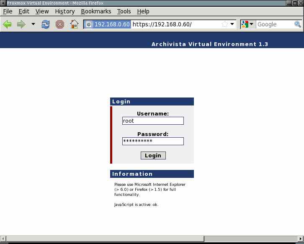Click the search magnifier icon
The height and width of the screenshot is (244, 304).
tap(298, 24)
